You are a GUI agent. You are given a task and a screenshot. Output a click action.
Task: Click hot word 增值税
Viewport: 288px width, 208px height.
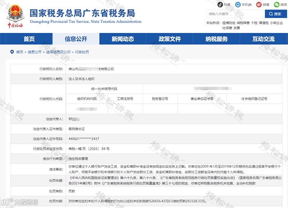(x=264, y=23)
